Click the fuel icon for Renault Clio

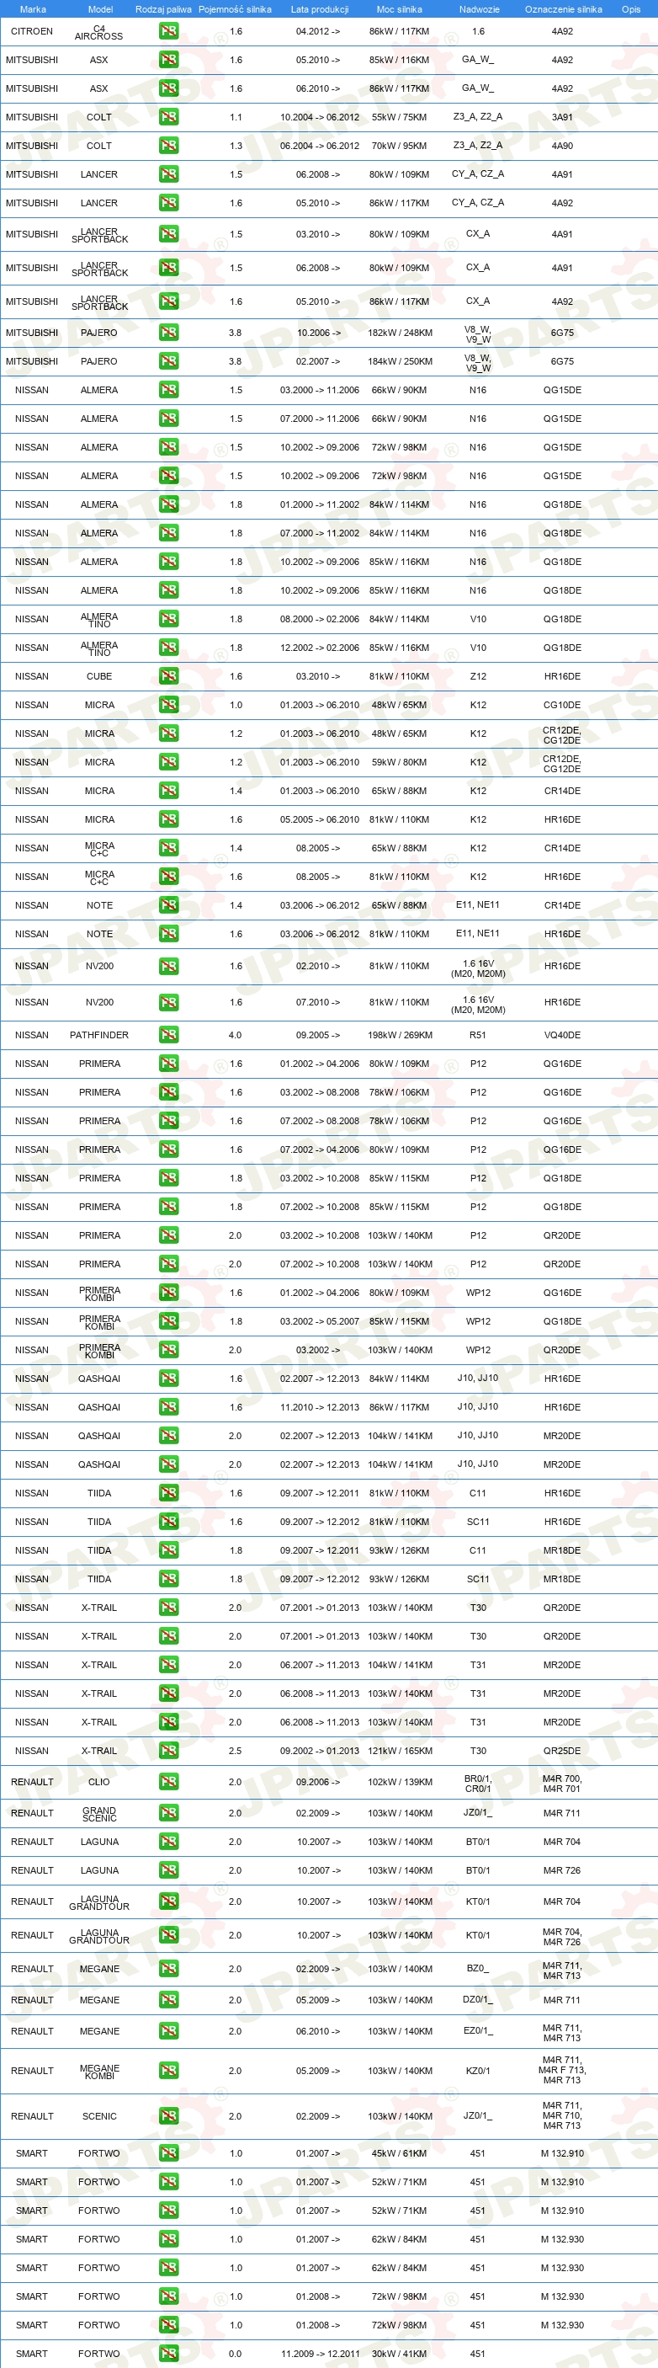(x=168, y=1782)
